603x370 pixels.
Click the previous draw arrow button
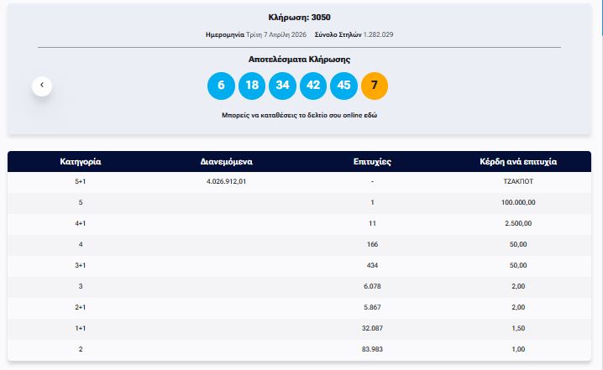click(x=42, y=86)
